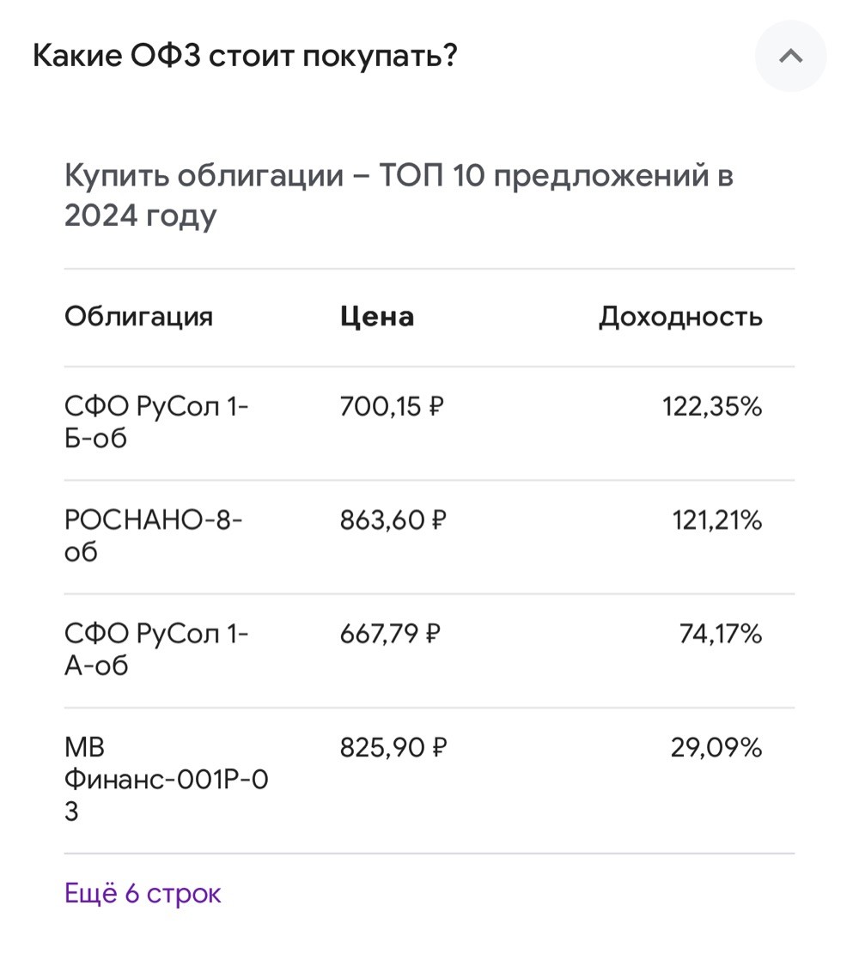Click the yield value 122,35%
The height and width of the screenshot is (954, 859).
tap(712, 406)
